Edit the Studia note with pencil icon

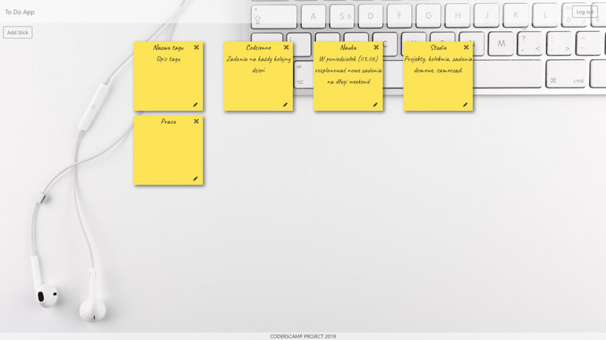(x=465, y=105)
